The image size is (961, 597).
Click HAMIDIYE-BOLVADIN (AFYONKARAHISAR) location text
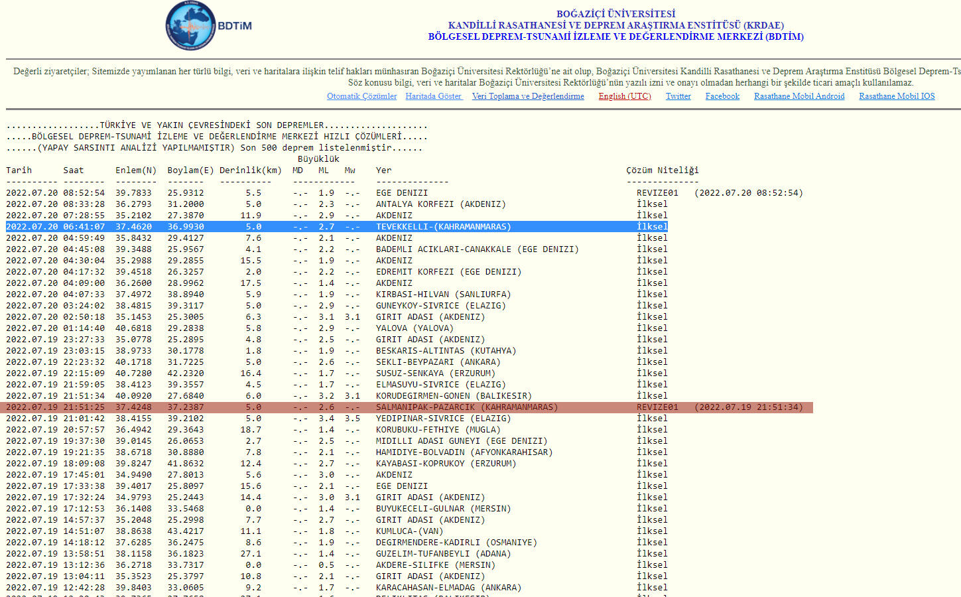[464, 452]
